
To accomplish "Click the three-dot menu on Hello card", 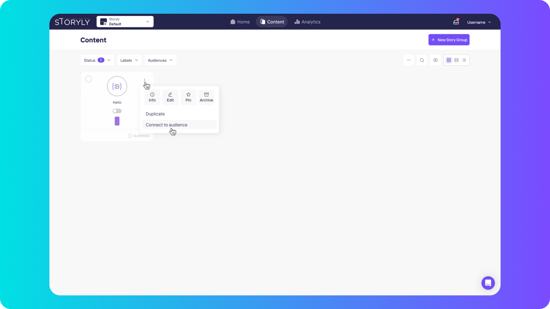I will tap(145, 80).
